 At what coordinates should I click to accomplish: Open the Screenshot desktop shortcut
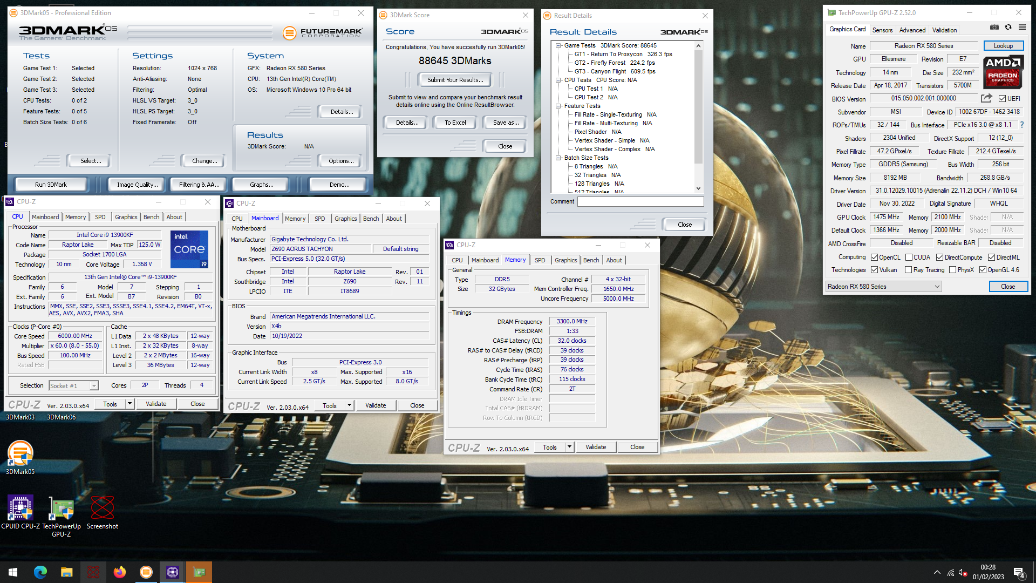point(103,513)
